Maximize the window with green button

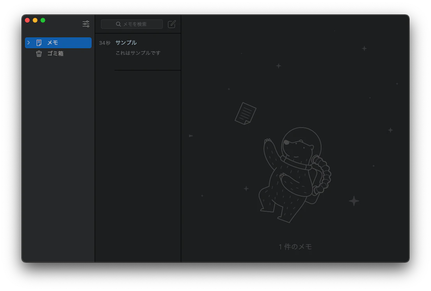pyautogui.click(x=43, y=20)
